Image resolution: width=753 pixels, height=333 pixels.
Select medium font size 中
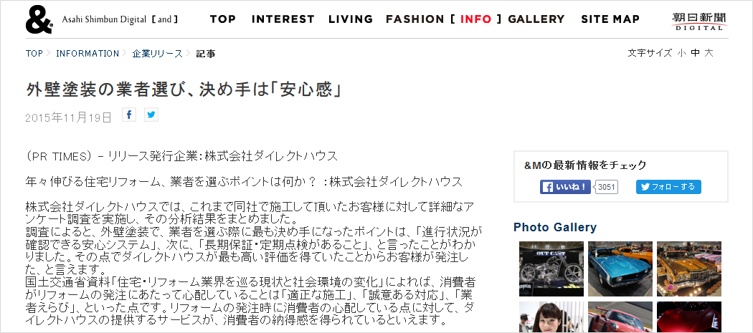696,53
